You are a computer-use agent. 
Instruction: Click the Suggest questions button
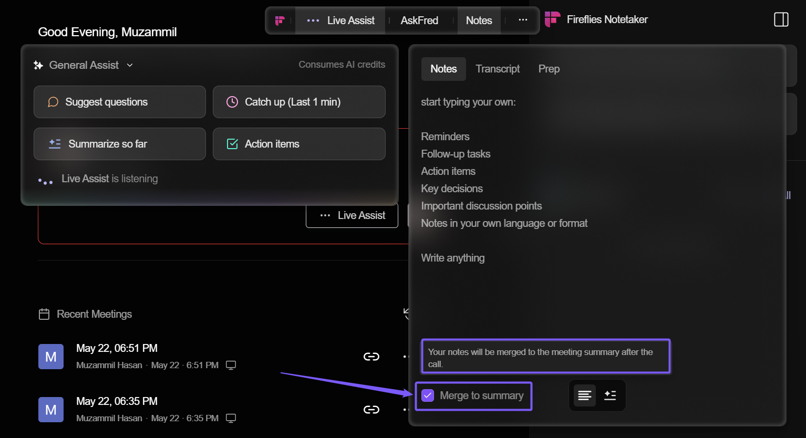pos(120,102)
